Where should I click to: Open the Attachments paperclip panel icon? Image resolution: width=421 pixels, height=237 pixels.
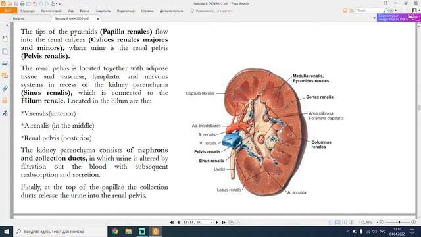(5, 88)
